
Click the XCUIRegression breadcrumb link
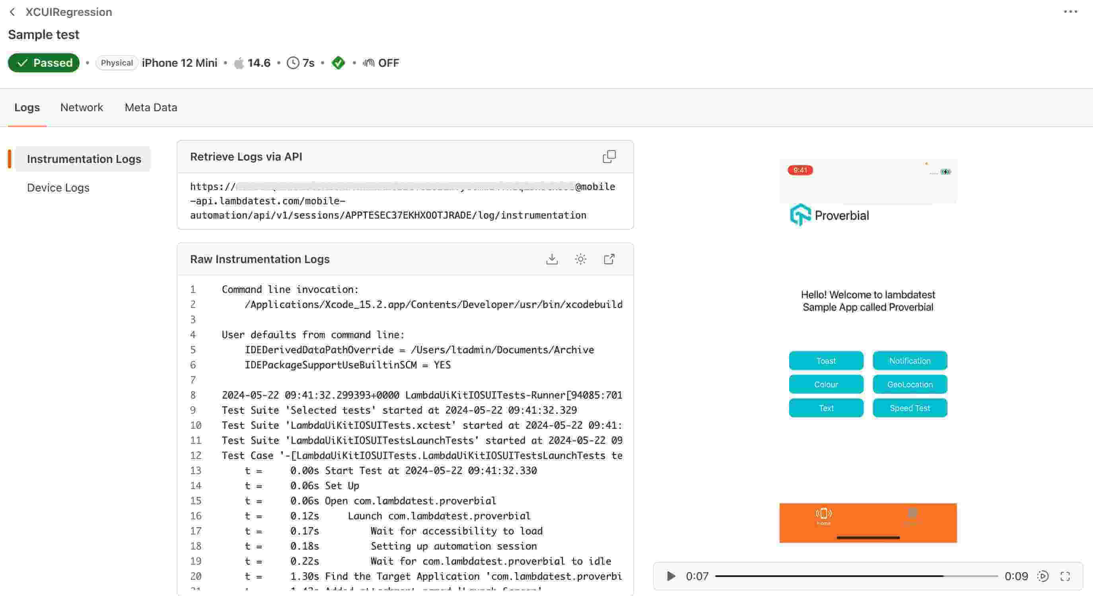[69, 12]
